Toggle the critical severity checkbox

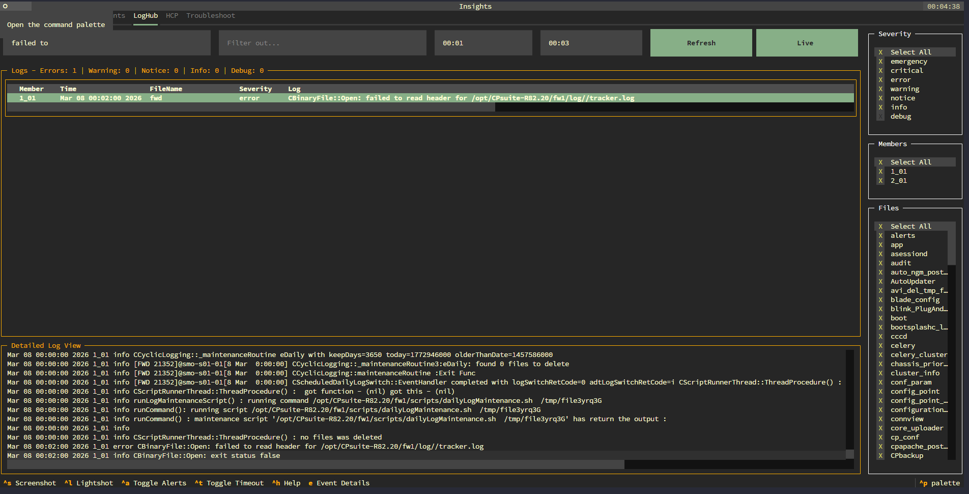[880, 71]
